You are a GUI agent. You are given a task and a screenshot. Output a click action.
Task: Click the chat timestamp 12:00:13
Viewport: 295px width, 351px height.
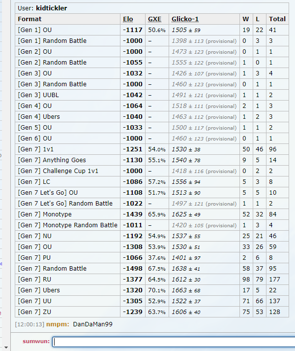[x=29, y=324]
